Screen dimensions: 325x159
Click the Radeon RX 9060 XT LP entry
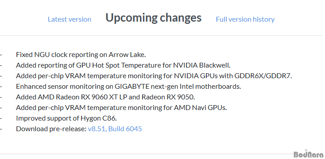point(105,97)
